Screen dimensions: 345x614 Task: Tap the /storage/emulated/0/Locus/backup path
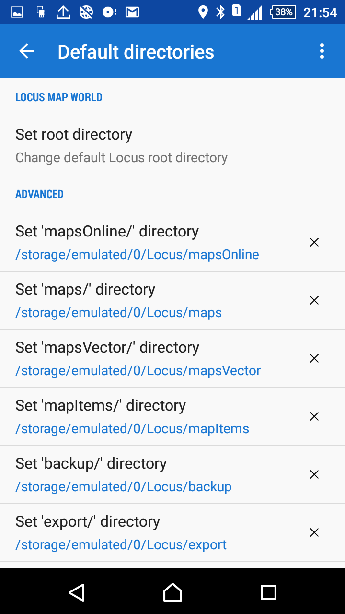[x=124, y=487]
